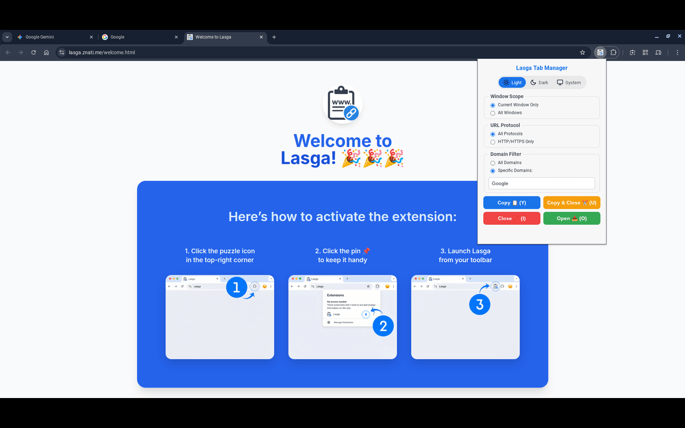Click the green Open (O) button
Viewport: 685px width, 428px height.
(572, 218)
